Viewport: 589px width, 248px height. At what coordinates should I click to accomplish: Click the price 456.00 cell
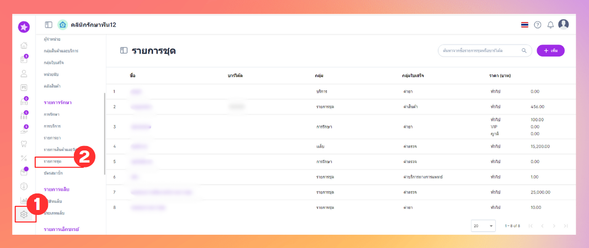537,106
